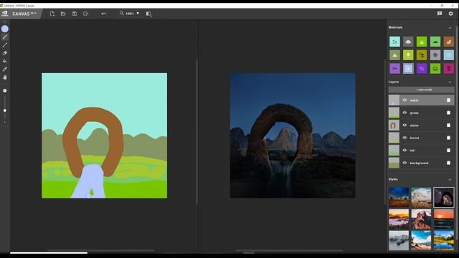Check the background layer checkbox
Image resolution: width=459 pixels, height=258 pixels.
tap(448, 163)
